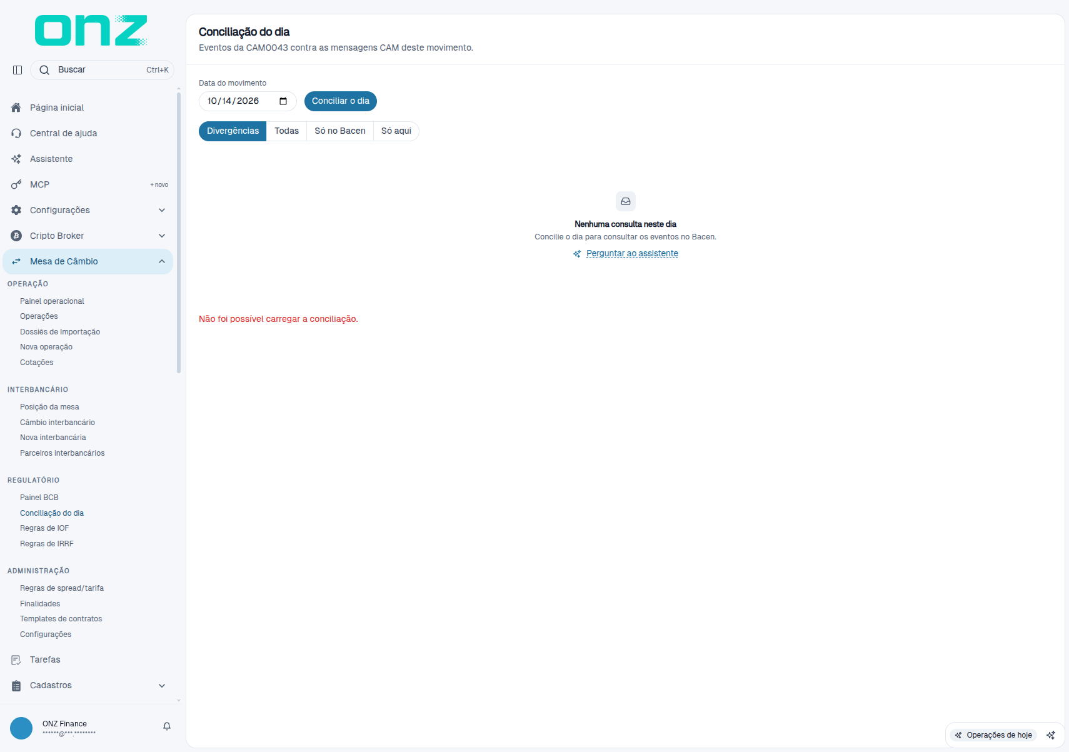Image resolution: width=1069 pixels, height=752 pixels.
Task: Click the ONZ logo
Action: click(91, 31)
